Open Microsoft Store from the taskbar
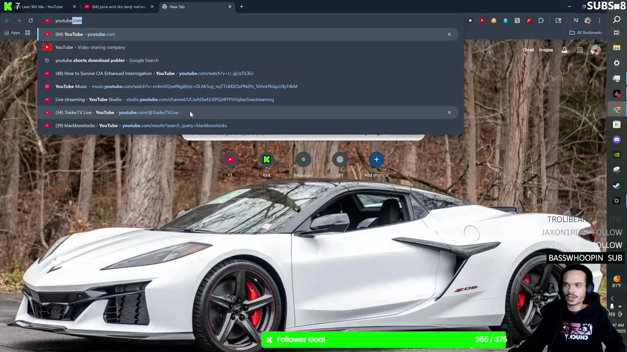The image size is (627, 352). pyautogui.click(x=617, y=124)
